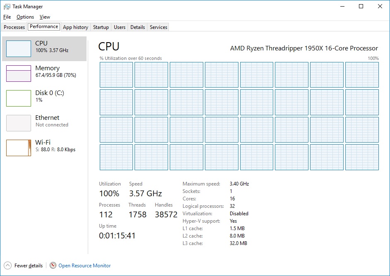
Task: Select the CPU mini graph thumbnail
Action: pyautogui.click(x=19, y=48)
